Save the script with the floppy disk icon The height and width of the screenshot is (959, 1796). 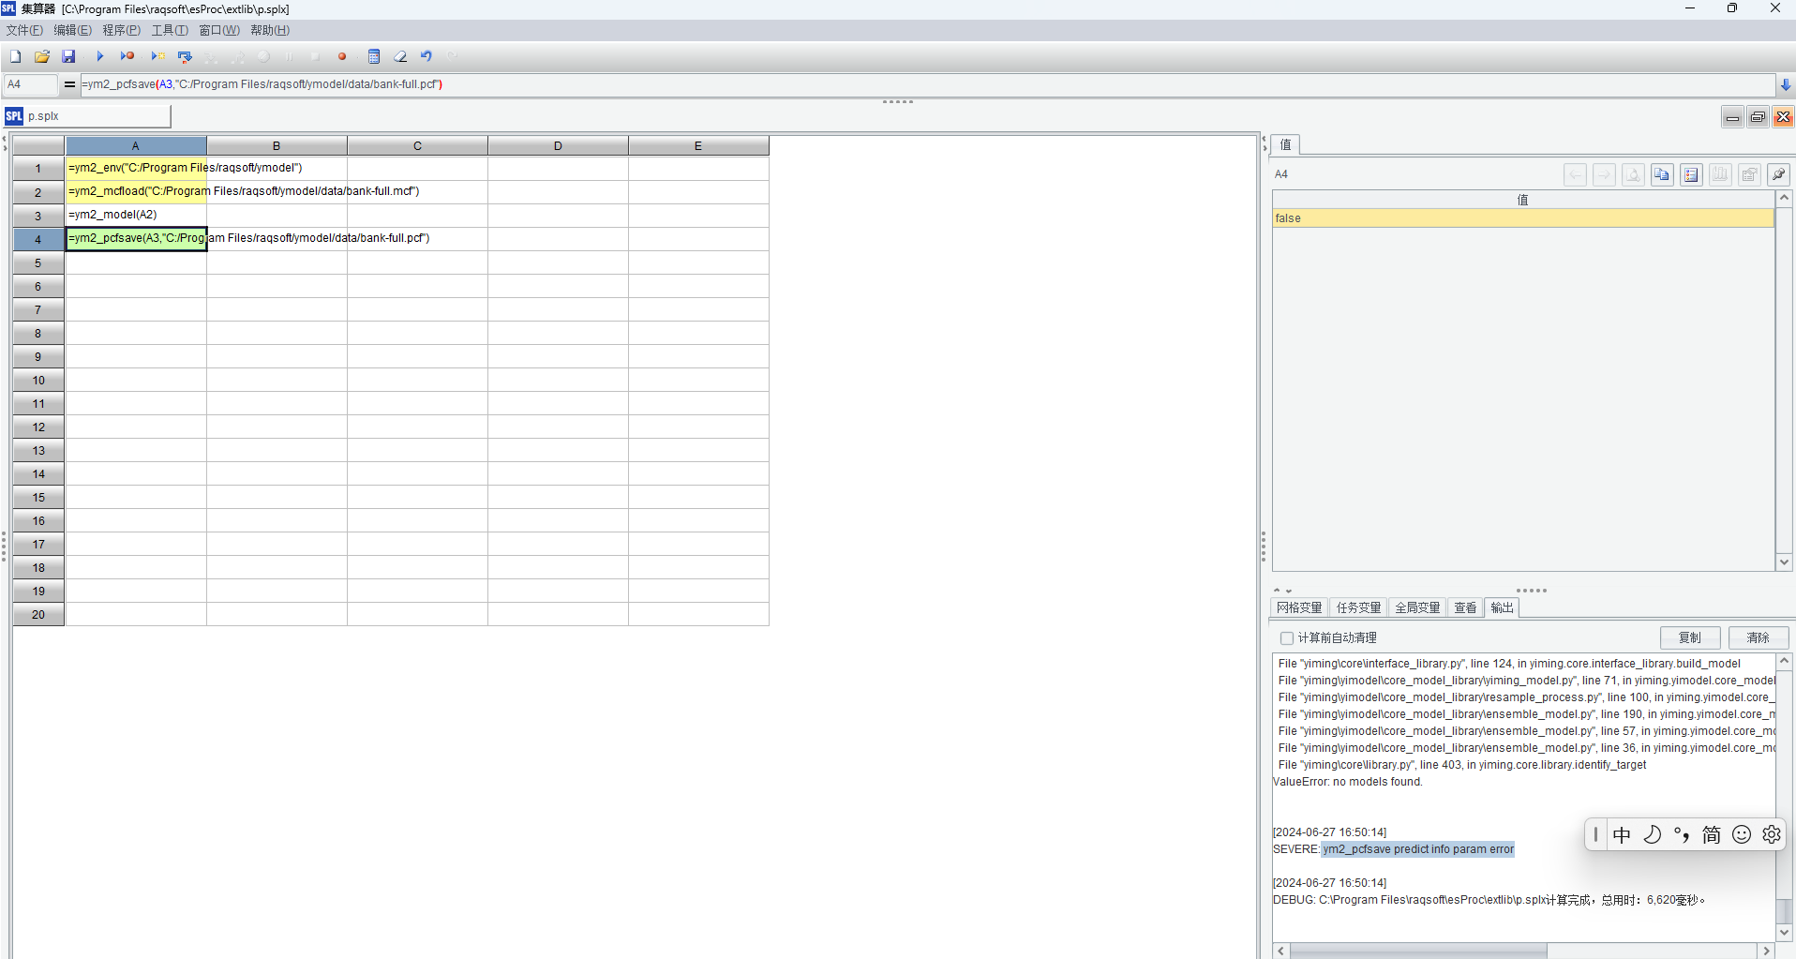pos(68,56)
